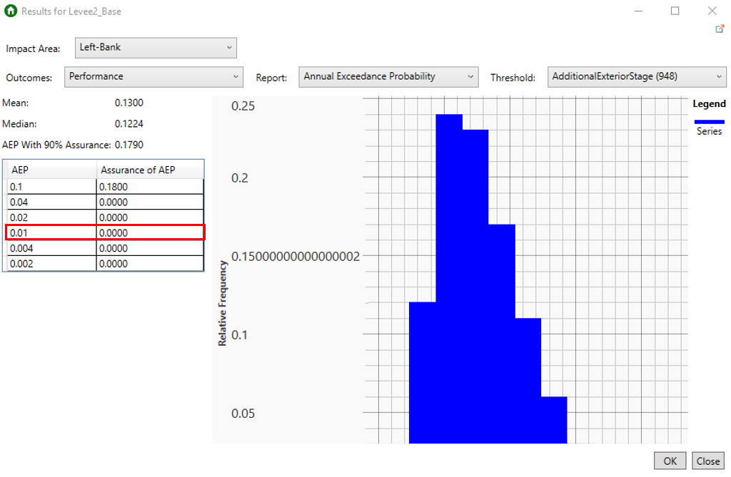Open the Report dropdown list
This screenshot has height=477, width=731.
(x=388, y=77)
